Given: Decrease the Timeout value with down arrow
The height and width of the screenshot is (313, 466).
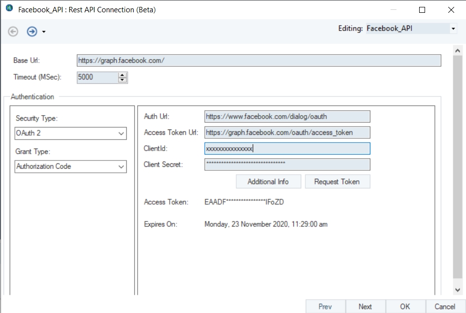Looking at the screenshot, I should (122, 80).
